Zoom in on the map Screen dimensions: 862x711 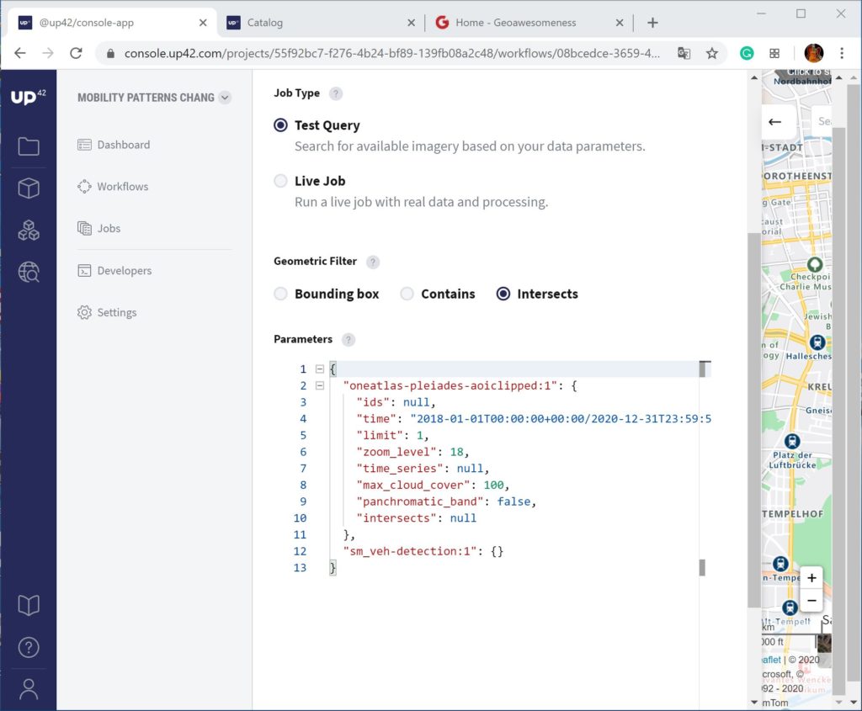pyautogui.click(x=811, y=578)
